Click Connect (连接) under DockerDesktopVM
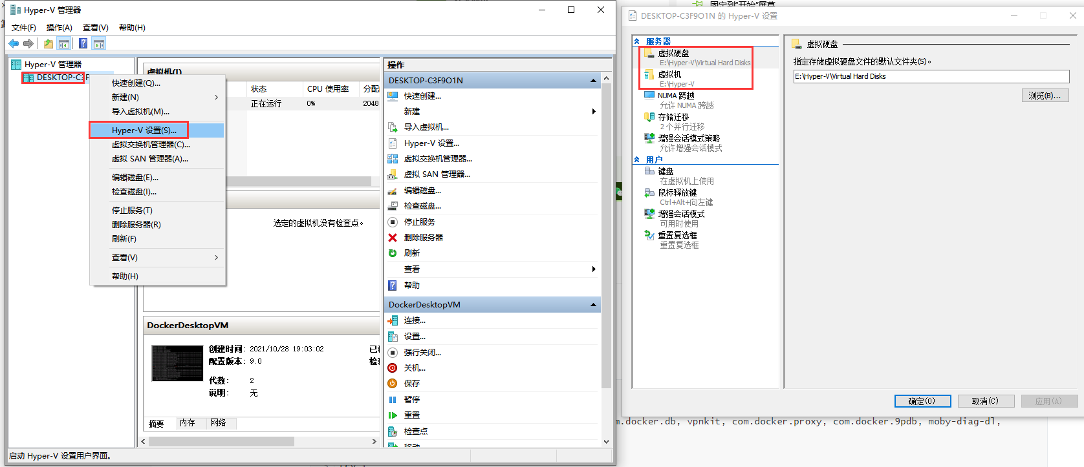Screen dimensions: 1084x467 (x=415, y=320)
